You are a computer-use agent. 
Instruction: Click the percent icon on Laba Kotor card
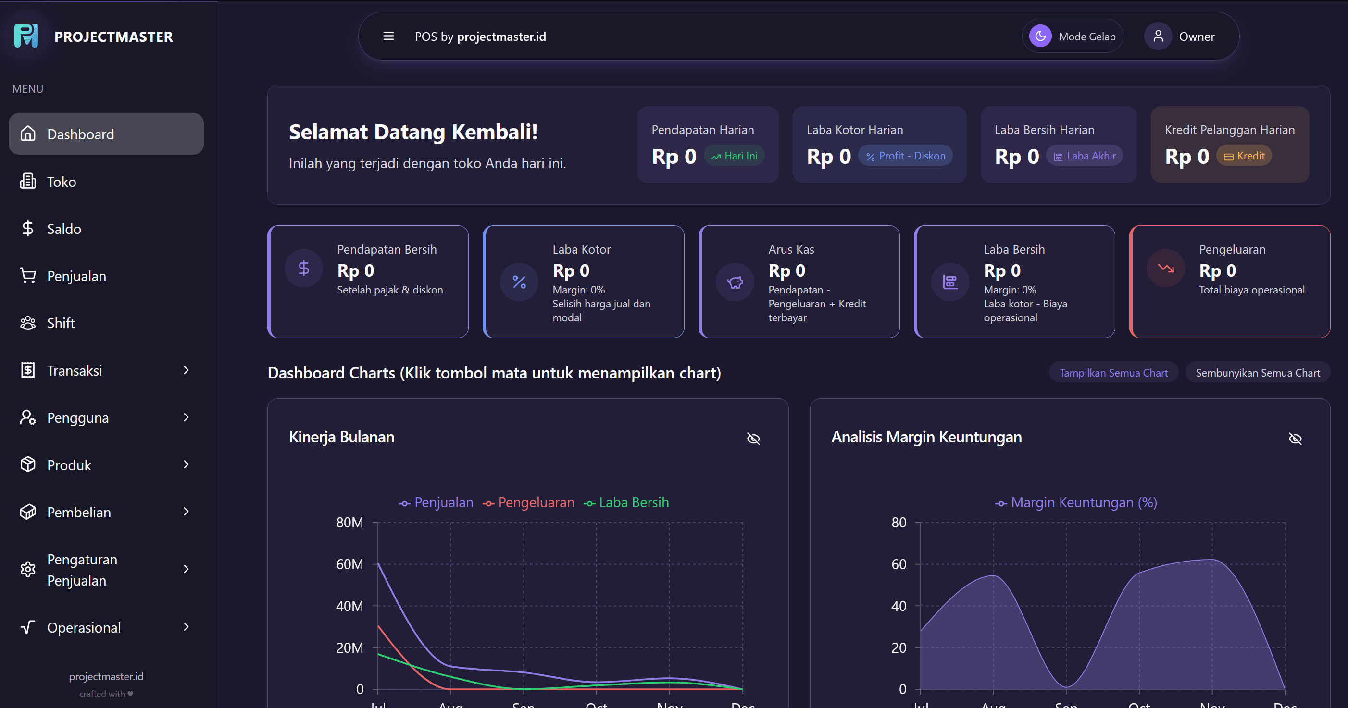point(519,282)
